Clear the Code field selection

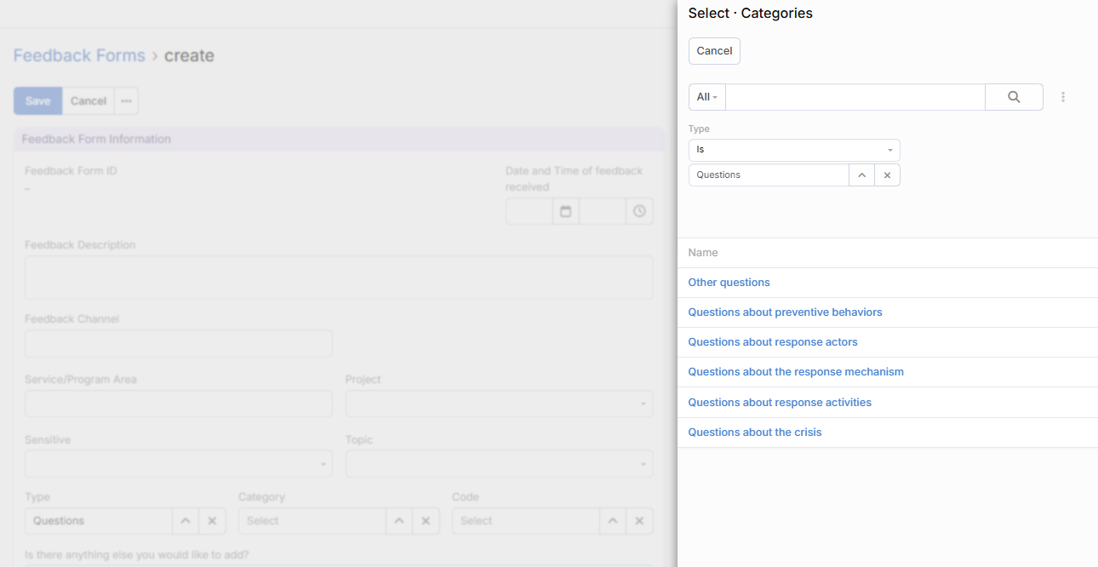[x=639, y=521]
